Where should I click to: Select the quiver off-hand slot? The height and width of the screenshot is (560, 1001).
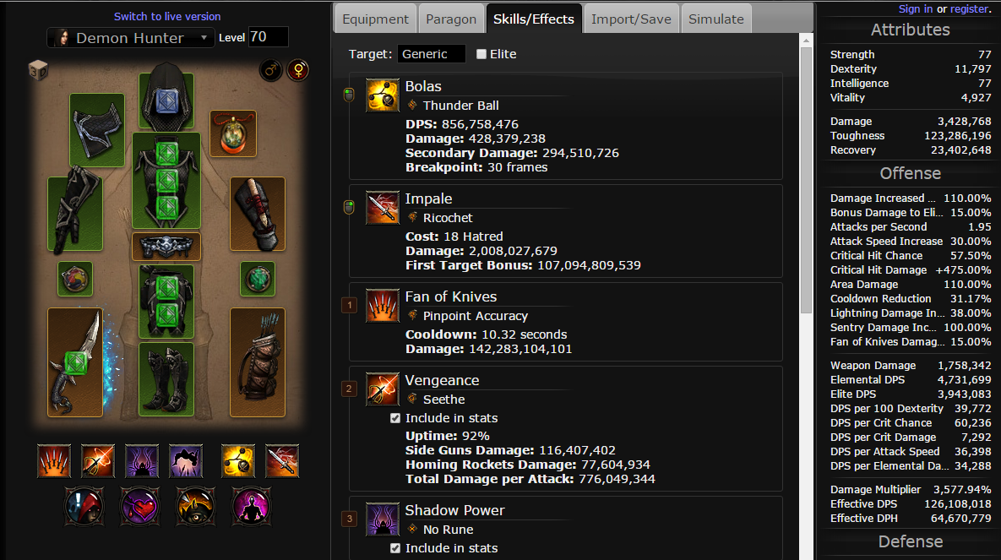click(258, 362)
